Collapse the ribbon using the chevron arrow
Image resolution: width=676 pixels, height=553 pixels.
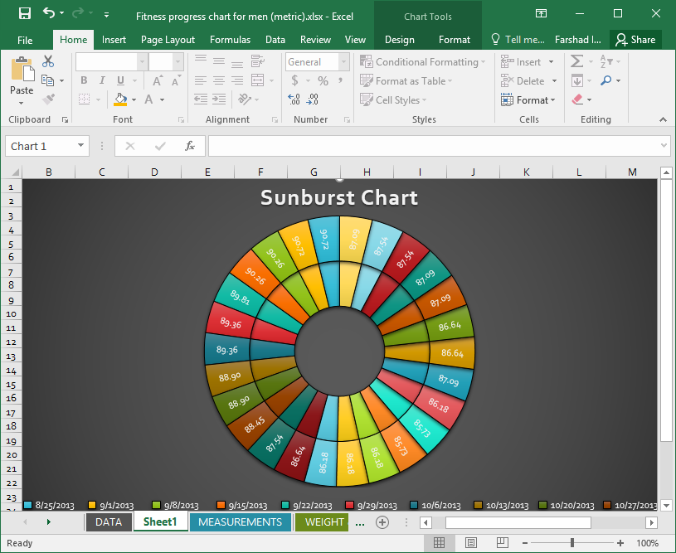664,120
